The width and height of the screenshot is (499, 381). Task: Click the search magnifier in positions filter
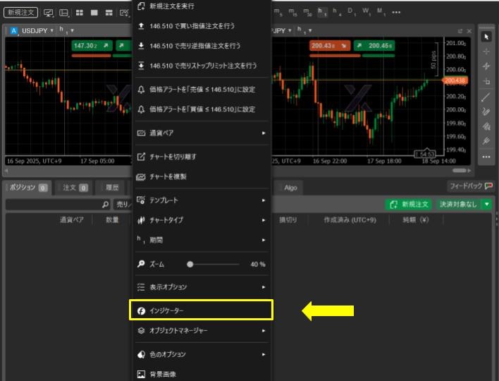[x=106, y=205]
